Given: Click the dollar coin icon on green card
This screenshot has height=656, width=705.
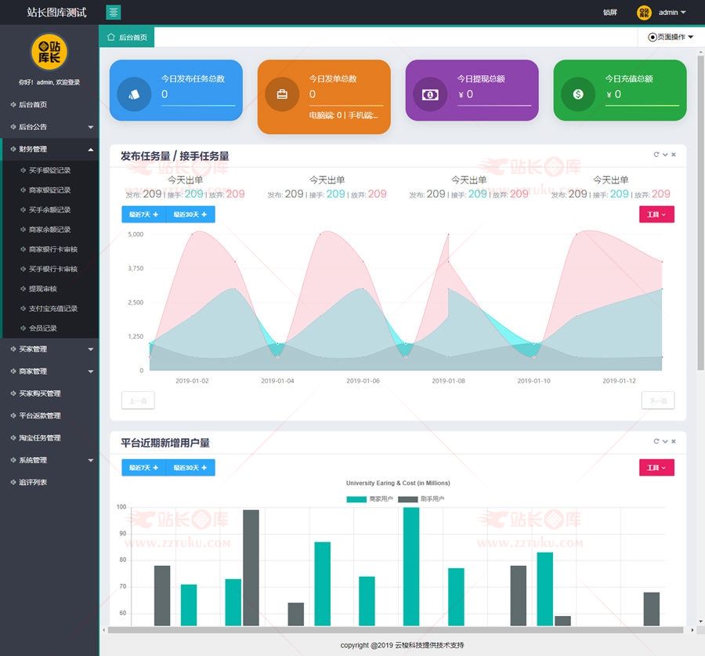Looking at the screenshot, I should coord(578,94).
